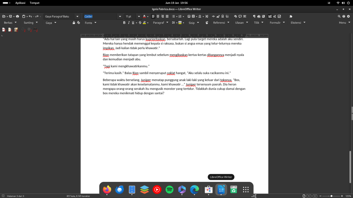Click the Insert Image icon

(189, 16)
